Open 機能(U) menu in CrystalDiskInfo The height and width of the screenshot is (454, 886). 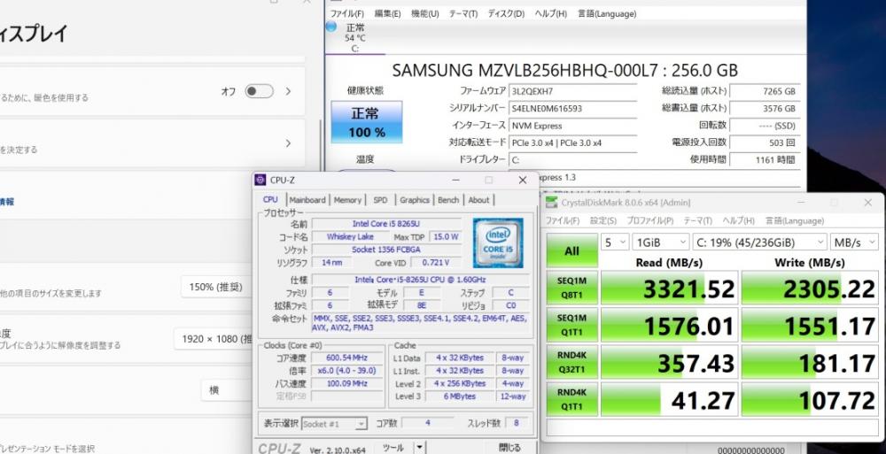coord(425,13)
